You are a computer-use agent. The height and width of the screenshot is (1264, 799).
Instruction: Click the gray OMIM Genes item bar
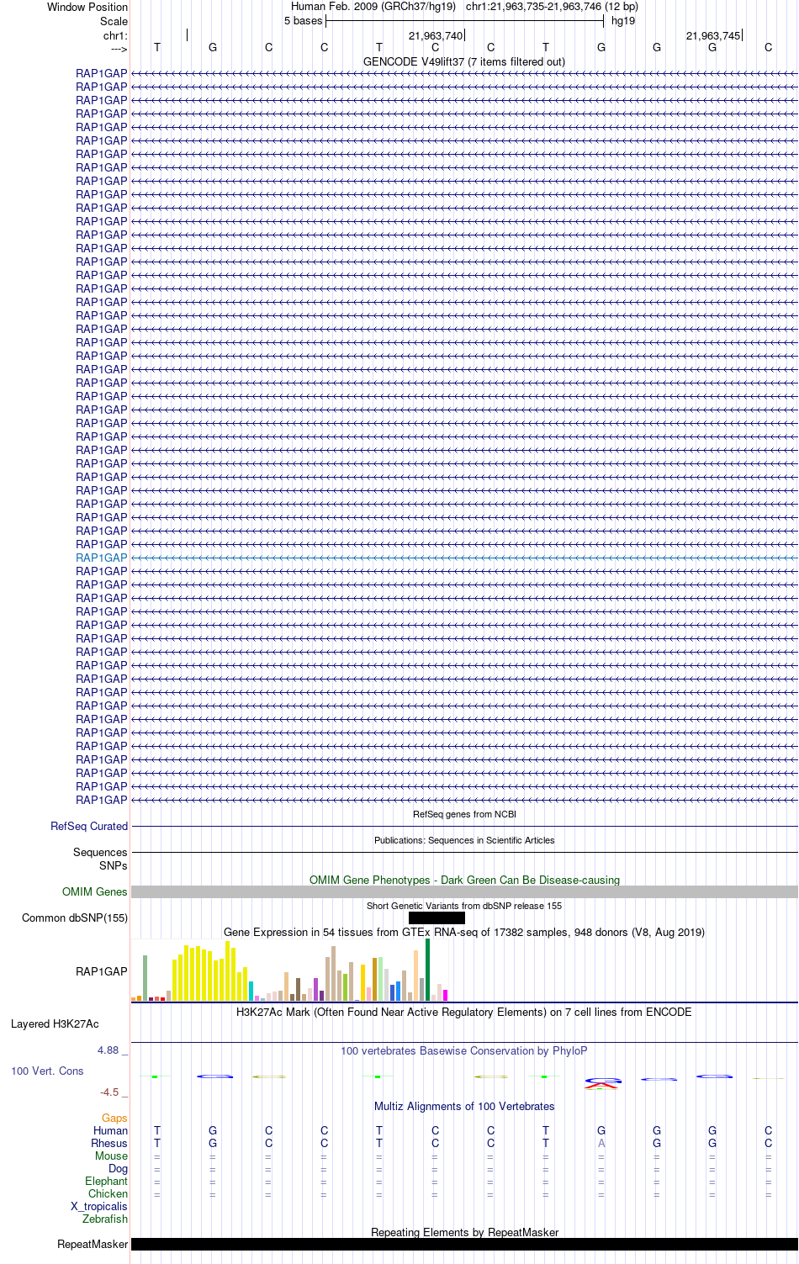pos(464,891)
